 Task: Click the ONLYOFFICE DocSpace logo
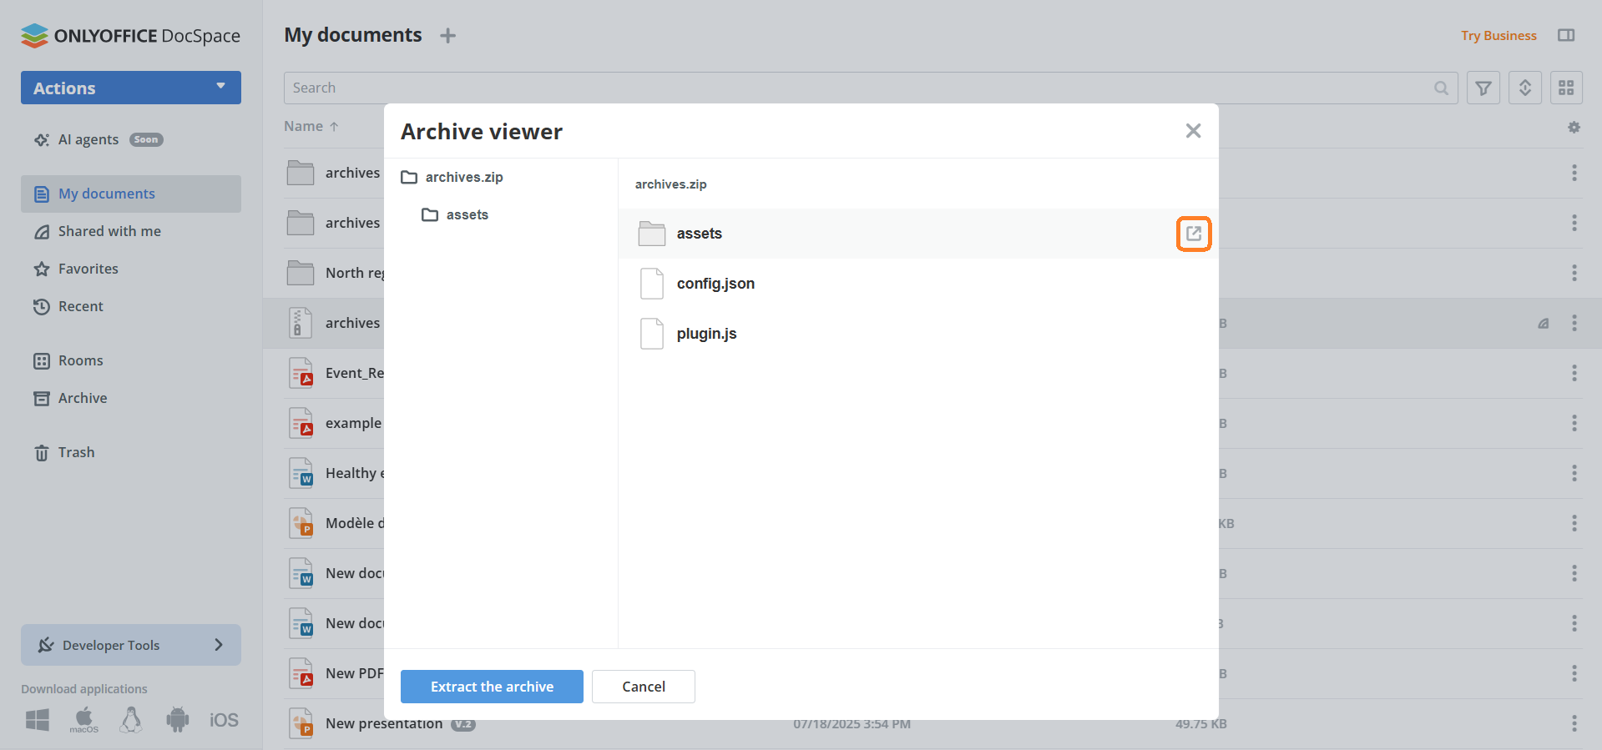click(x=130, y=36)
